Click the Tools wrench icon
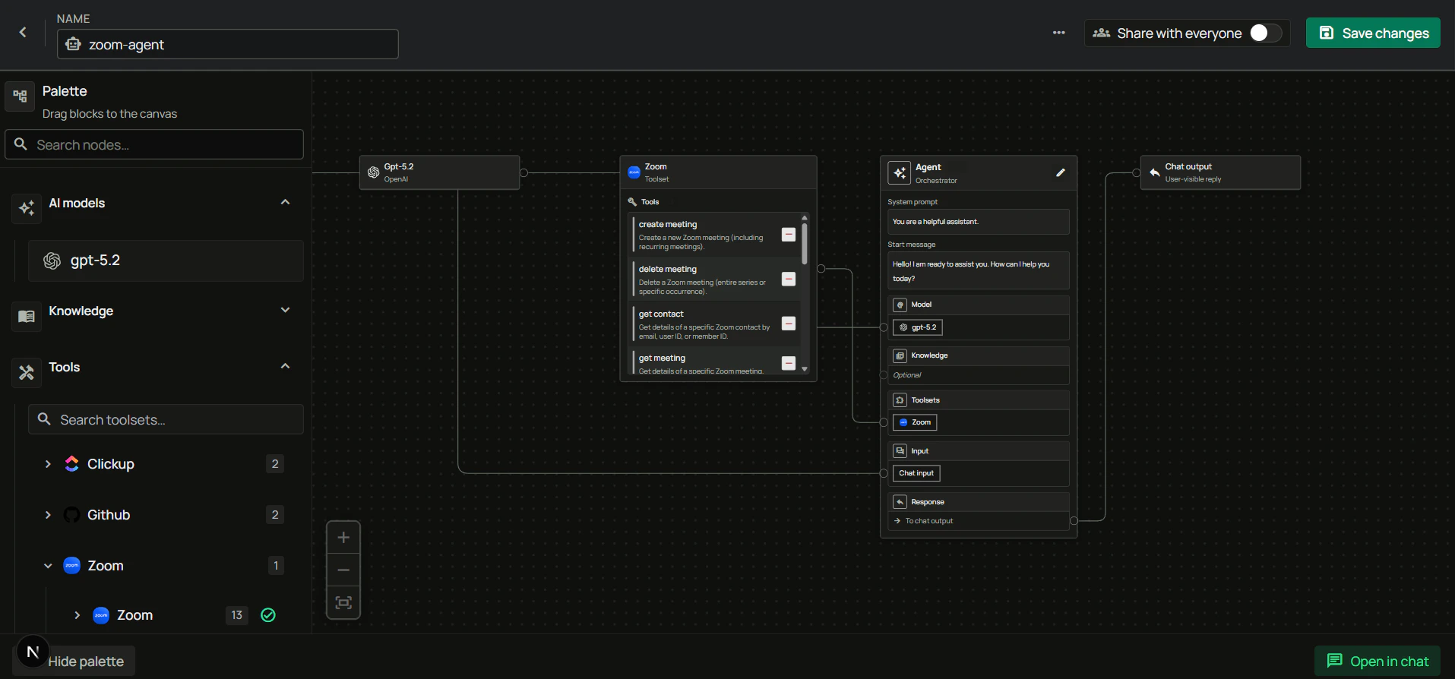Viewport: 1455px width, 679px height. pyautogui.click(x=27, y=372)
